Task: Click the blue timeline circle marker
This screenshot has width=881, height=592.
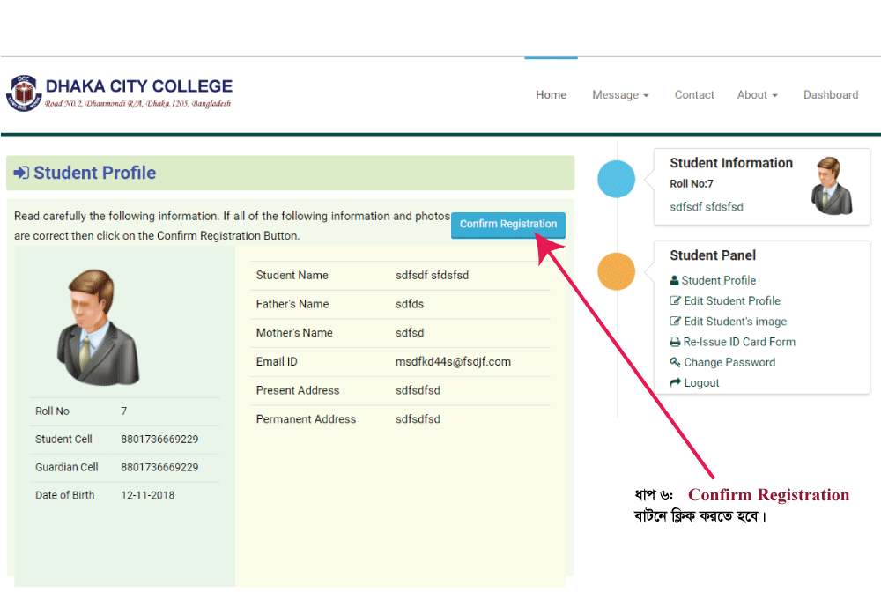Action: 616,180
